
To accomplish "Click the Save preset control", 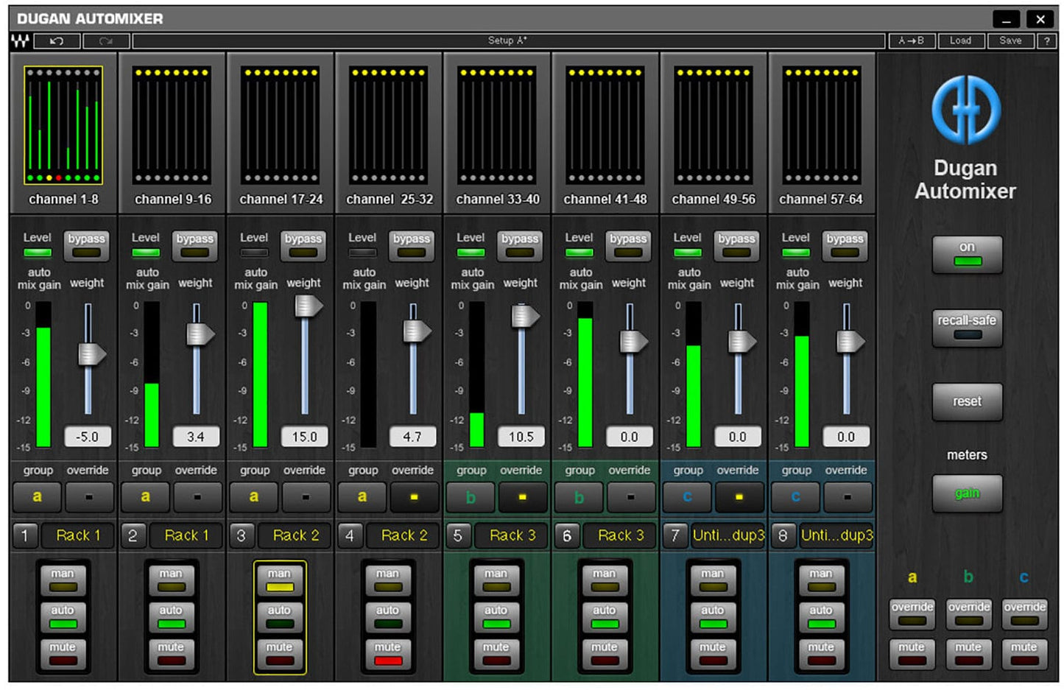I will [1010, 41].
